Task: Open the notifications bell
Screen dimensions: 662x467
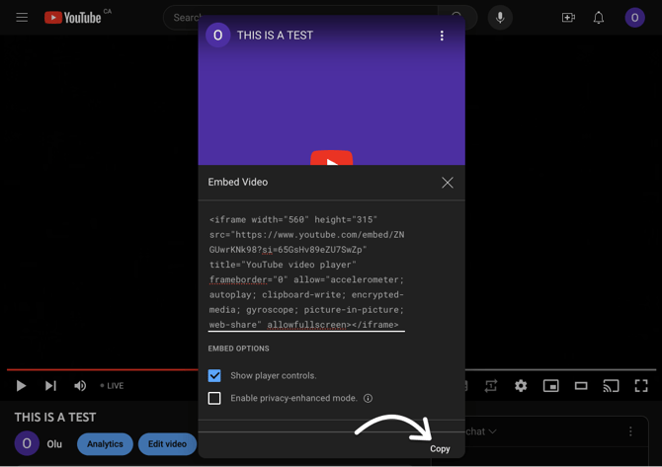Action: click(x=598, y=18)
